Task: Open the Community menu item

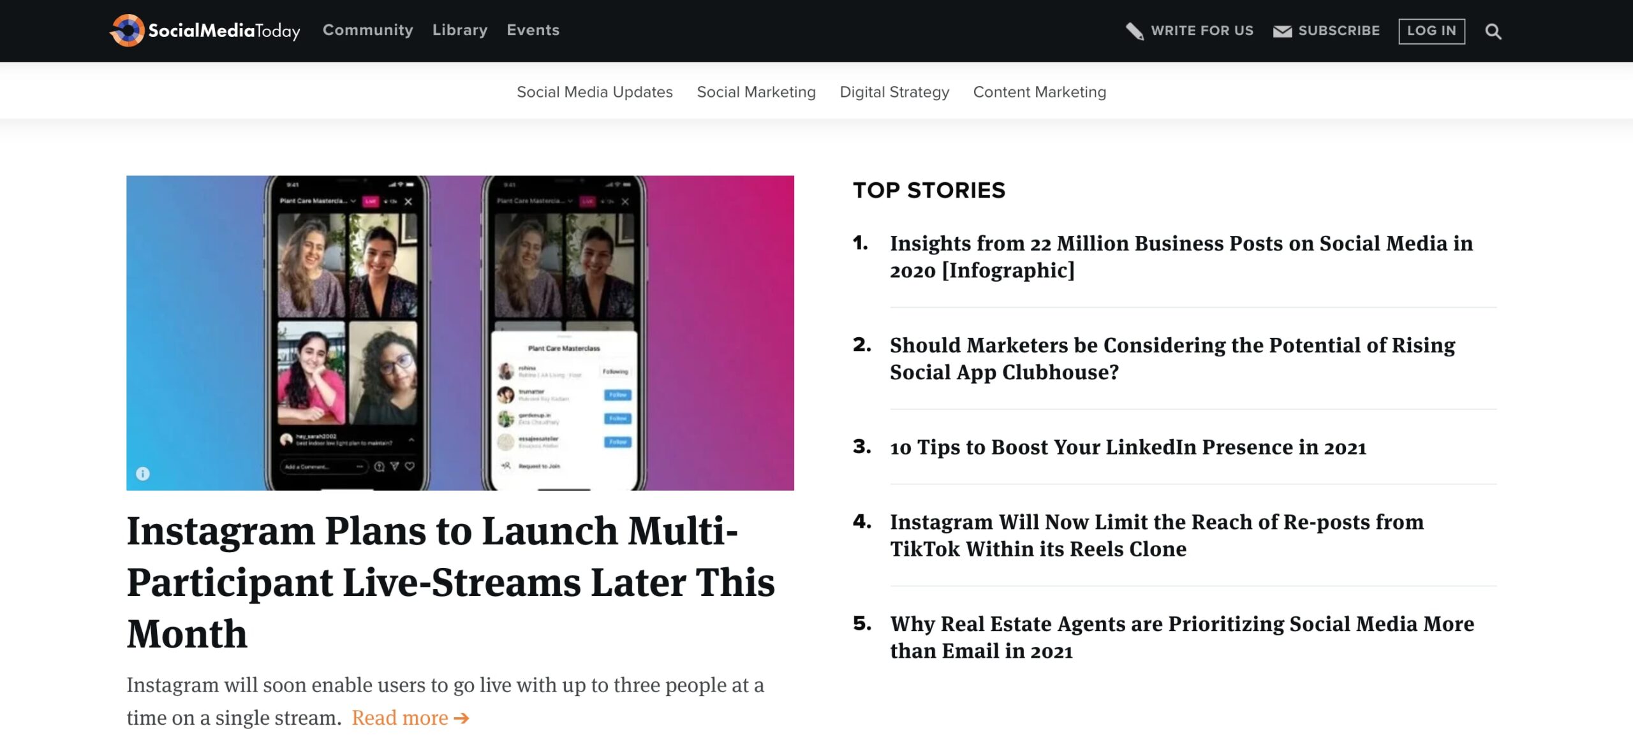Action: point(368,30)
